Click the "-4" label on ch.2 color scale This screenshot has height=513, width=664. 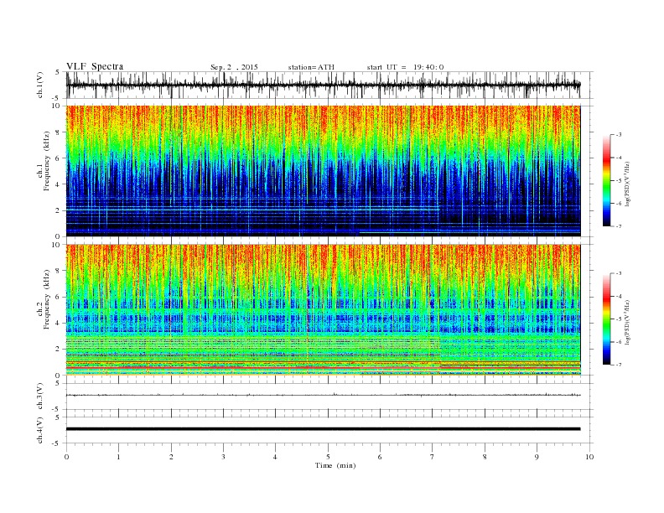(x=619, y=296)
